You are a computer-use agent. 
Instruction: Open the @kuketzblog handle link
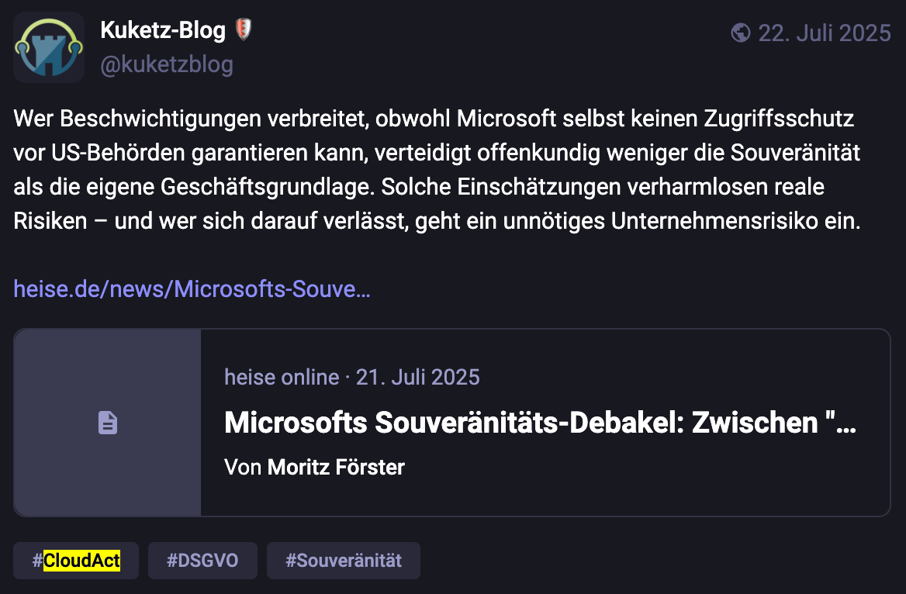(167, 64)
